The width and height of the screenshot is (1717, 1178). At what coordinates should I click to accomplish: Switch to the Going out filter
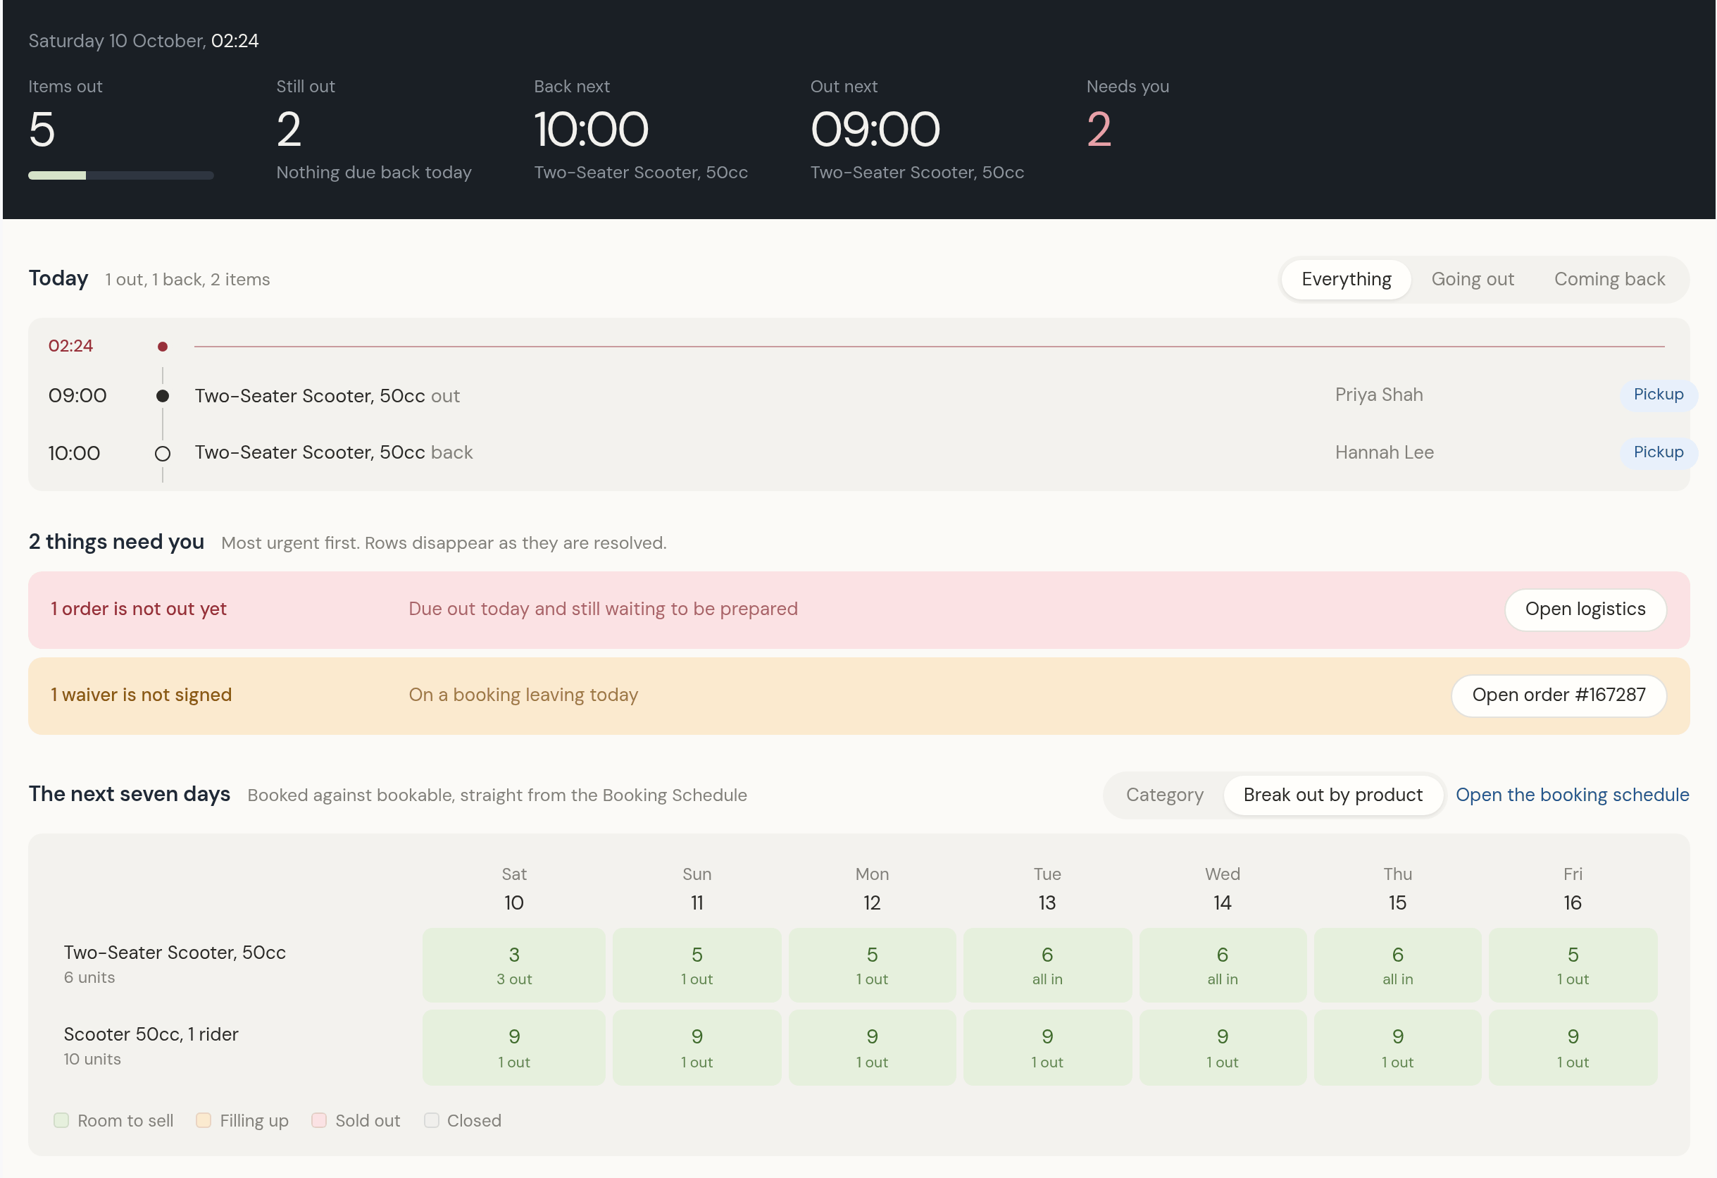coord(1472,279)
